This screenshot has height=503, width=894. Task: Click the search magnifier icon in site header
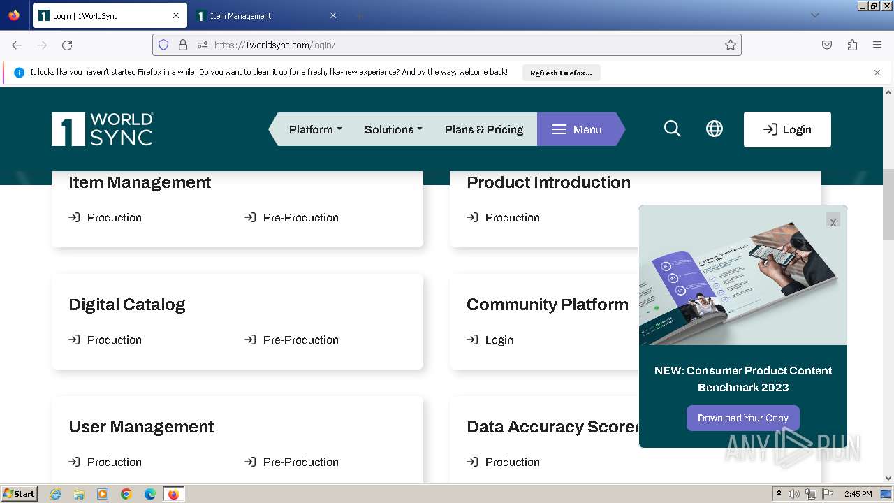[673, 129]
